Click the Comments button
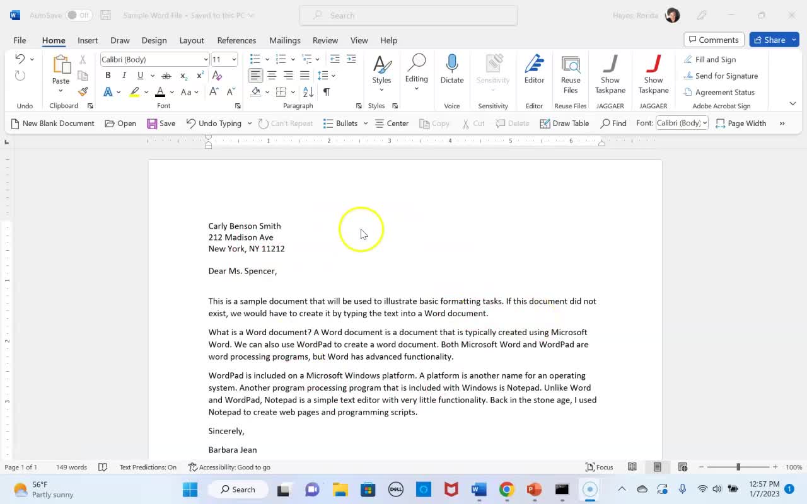Image resolution: width=807 pixels, height=504 pixels. coord(714,40)
